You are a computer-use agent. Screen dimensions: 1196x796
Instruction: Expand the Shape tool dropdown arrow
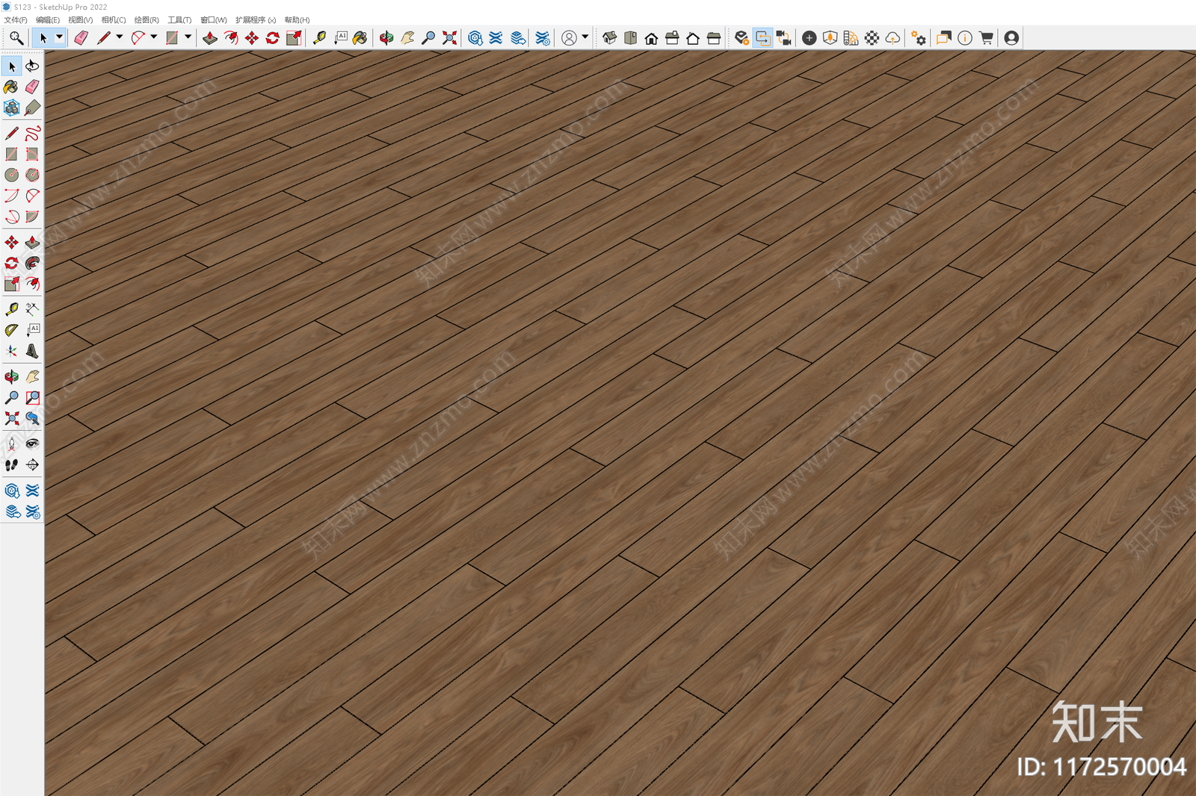188,37
